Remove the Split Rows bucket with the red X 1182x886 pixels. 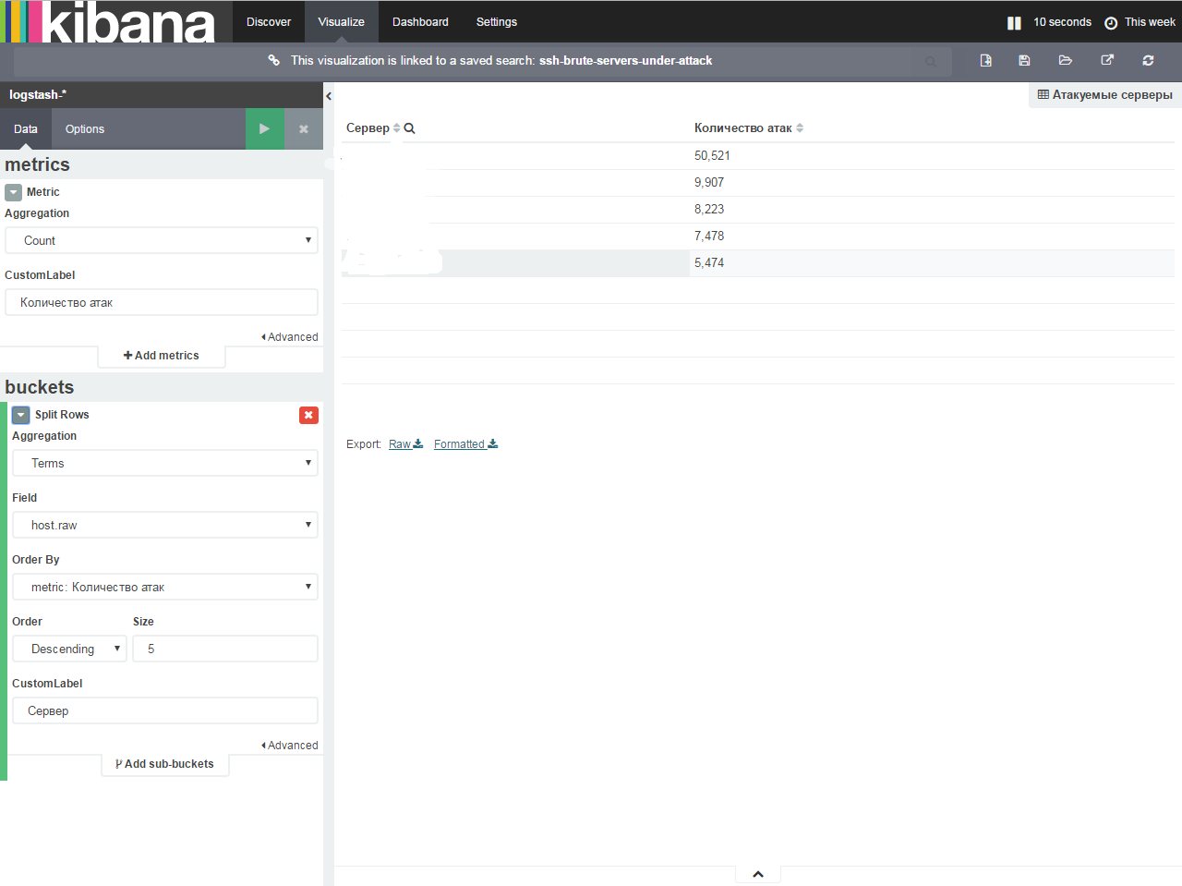click(308, 415)
